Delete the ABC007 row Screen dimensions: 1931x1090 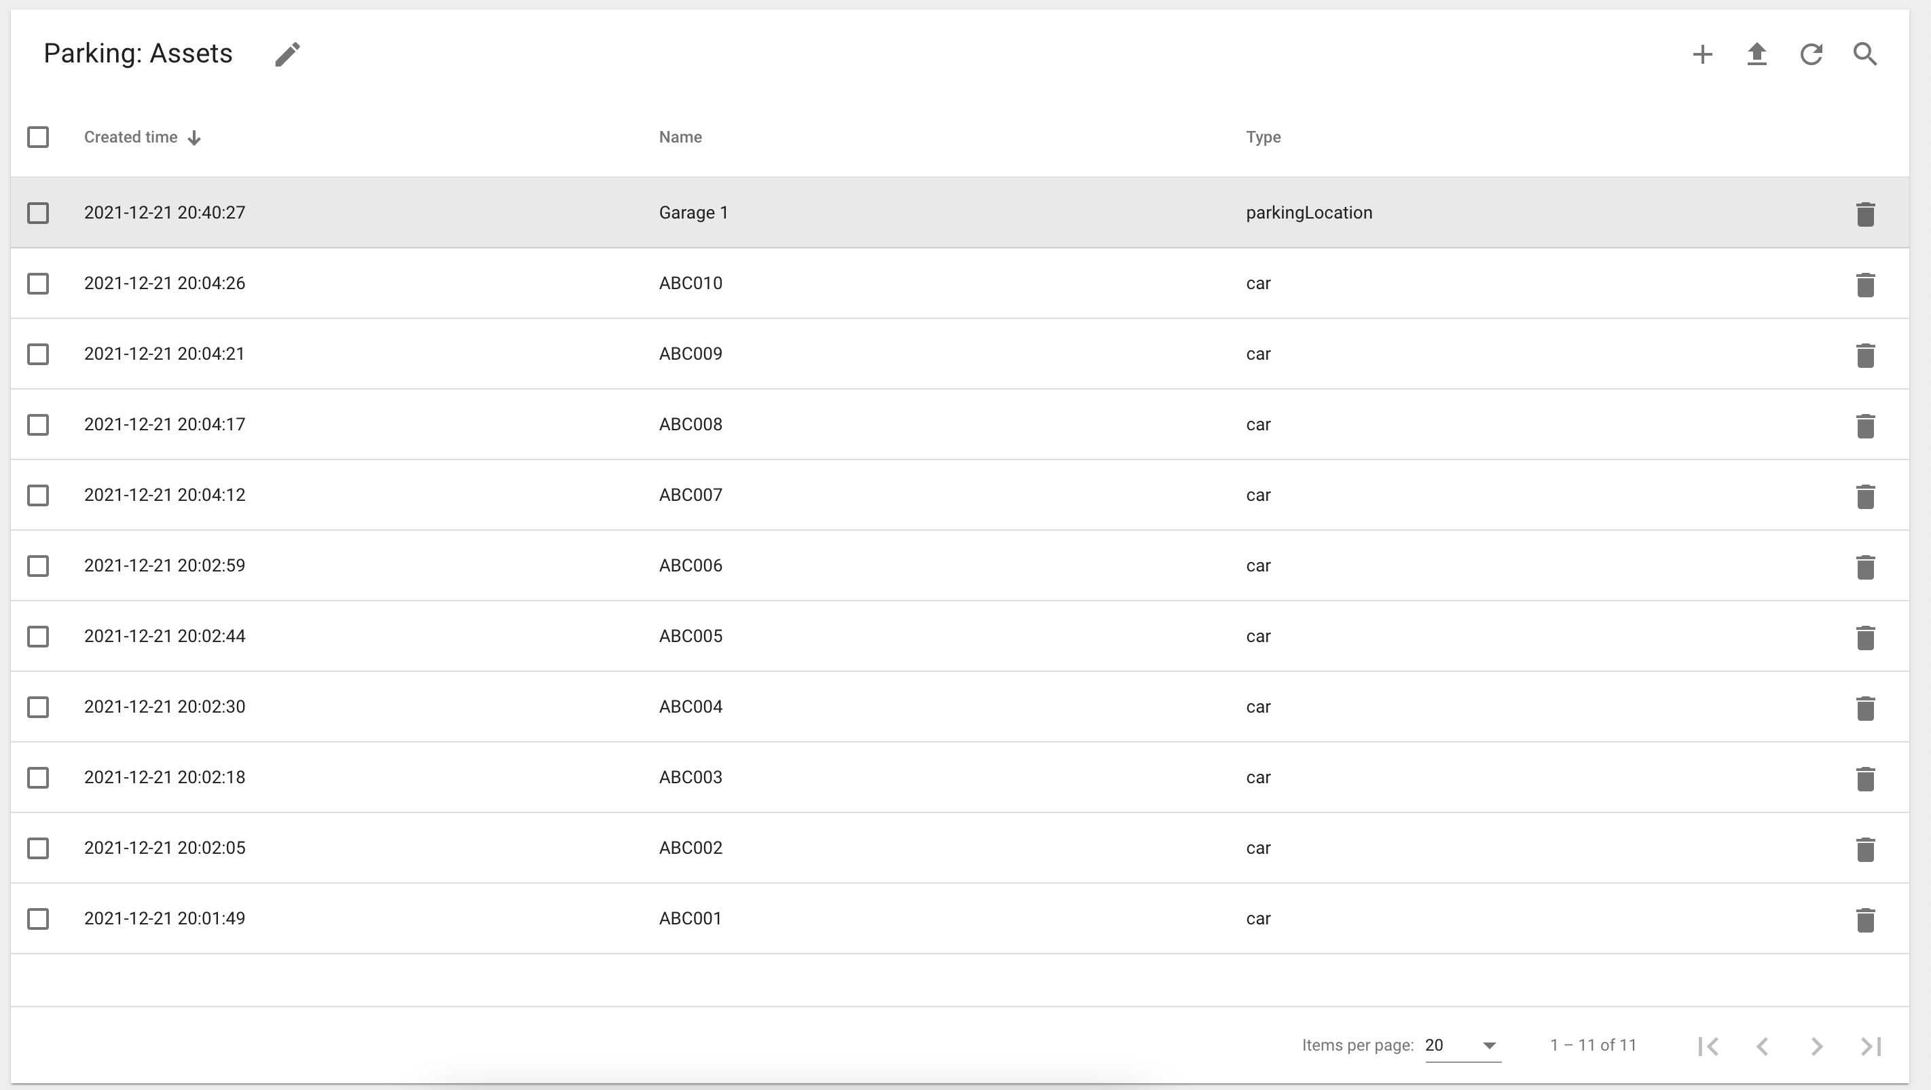[x=1865, y=496]
